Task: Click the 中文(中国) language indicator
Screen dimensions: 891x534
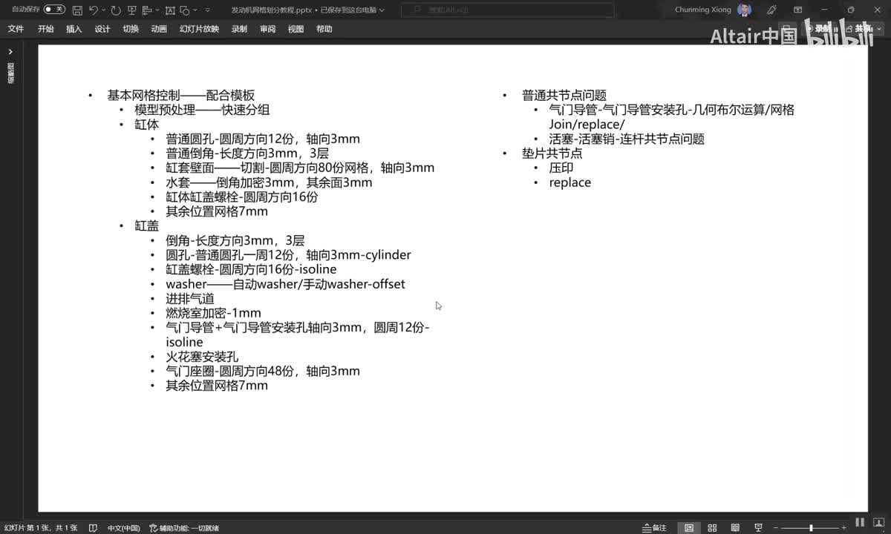Action: [123, 528]
